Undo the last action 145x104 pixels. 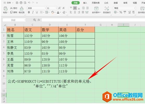click(29, 3)
